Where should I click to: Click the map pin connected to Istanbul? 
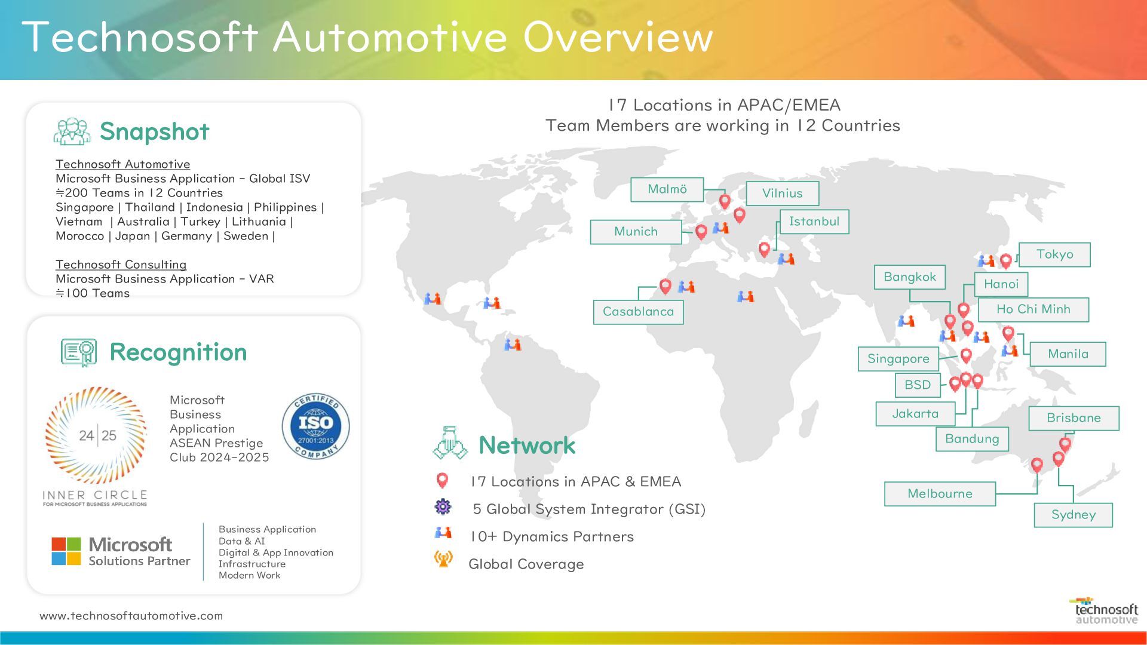pos(764,249)
